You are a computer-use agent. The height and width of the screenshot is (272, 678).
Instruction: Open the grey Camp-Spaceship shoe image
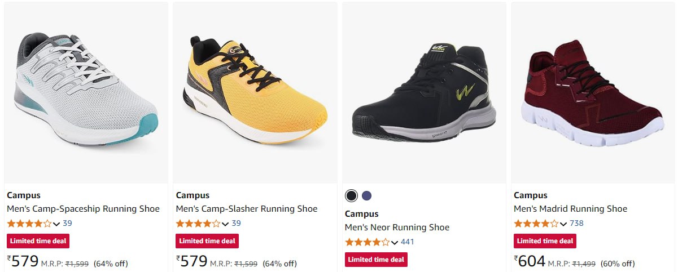[86, 92]
